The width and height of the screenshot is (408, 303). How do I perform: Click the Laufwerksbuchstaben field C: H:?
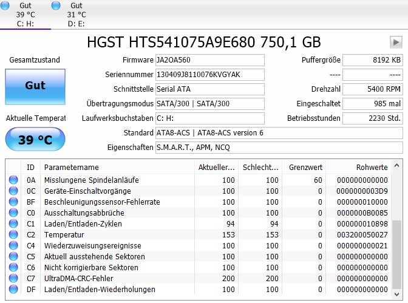209,118
